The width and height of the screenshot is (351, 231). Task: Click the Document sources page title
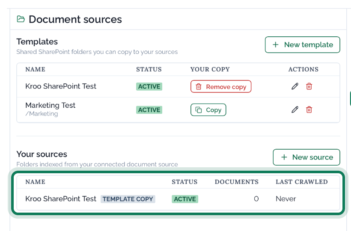(75, 19)
